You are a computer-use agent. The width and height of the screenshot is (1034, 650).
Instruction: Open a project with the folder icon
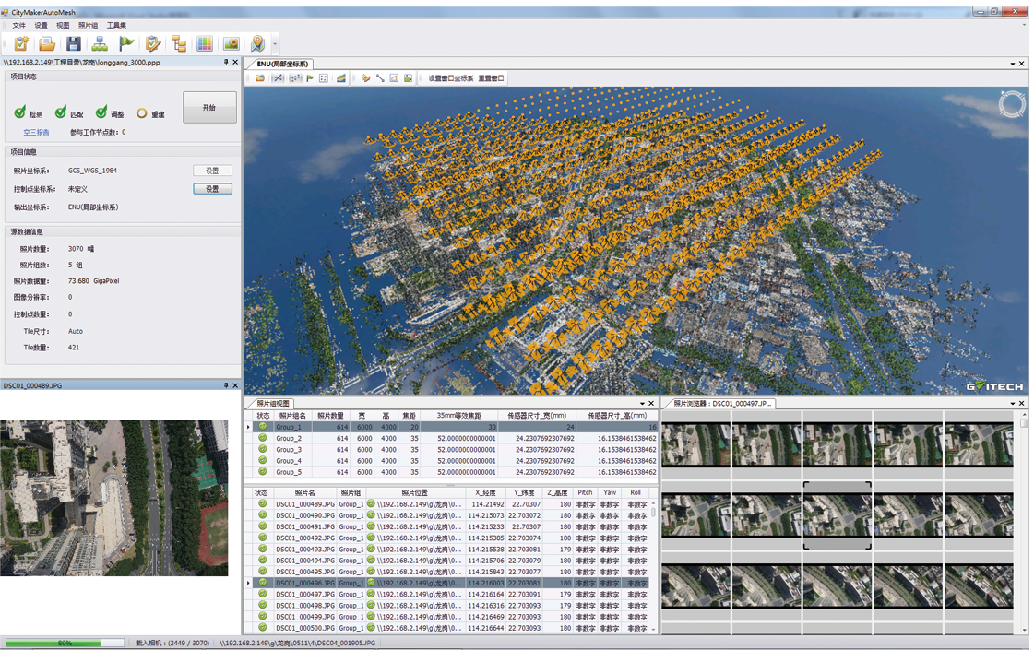click(x=47, y=43)
